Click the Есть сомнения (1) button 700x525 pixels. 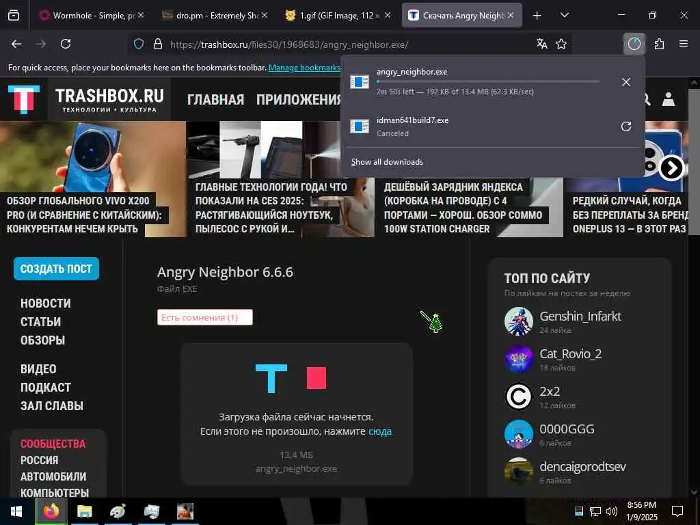coord(205,317)
